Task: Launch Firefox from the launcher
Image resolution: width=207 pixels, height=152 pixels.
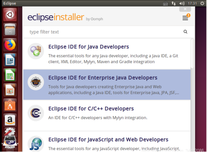Action: pos(10,45)
